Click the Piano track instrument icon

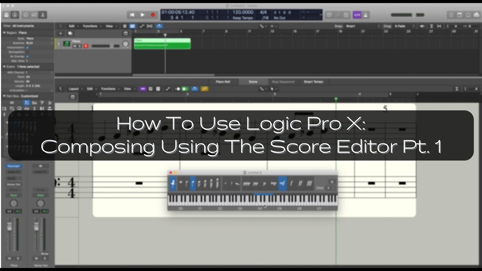(x=67, y=44)
